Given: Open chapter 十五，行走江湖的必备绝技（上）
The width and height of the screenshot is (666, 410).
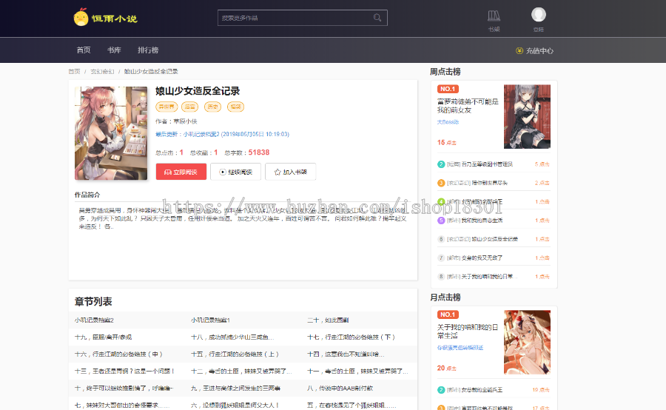Looking at the screenshot, I should [235, 354].
